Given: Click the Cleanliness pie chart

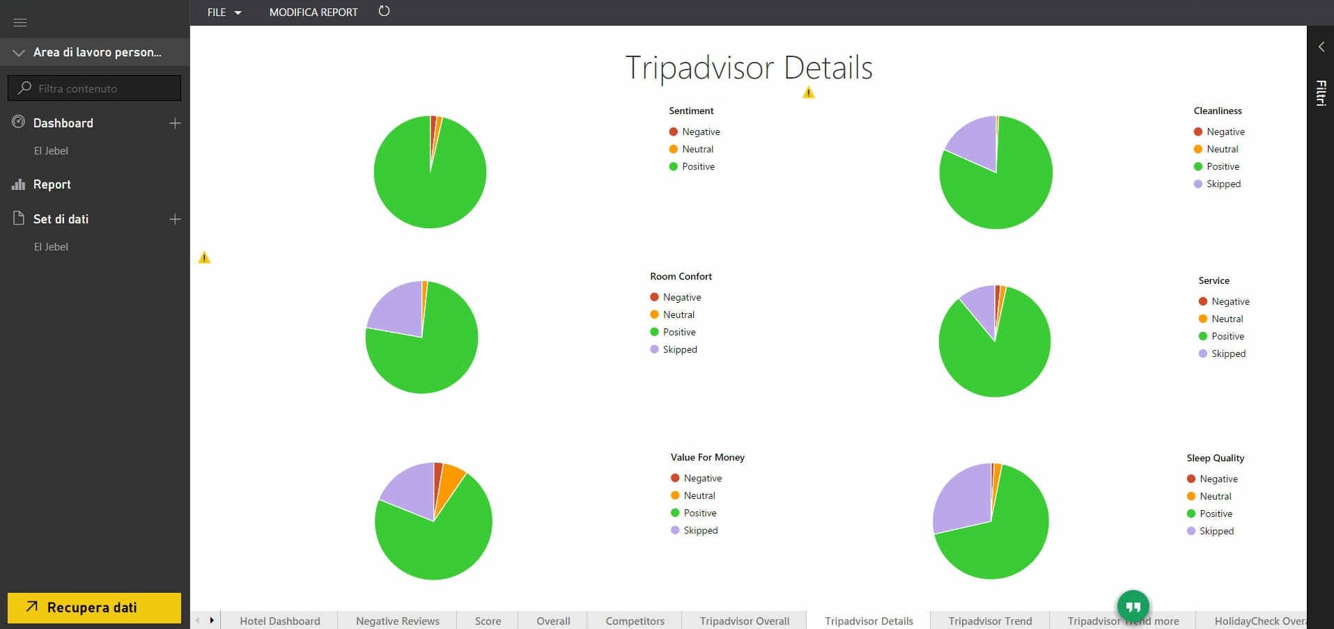Looking at the screenshot, I should tap(996, 172).
